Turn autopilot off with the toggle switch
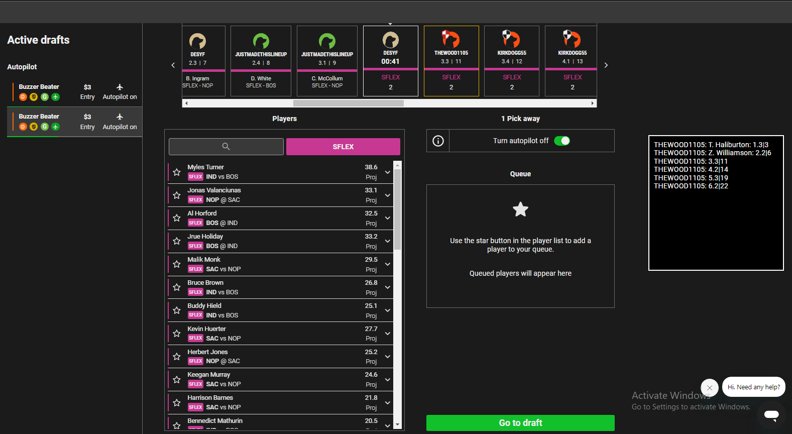This screenshot has width=792, height=434. pos(562,141)
